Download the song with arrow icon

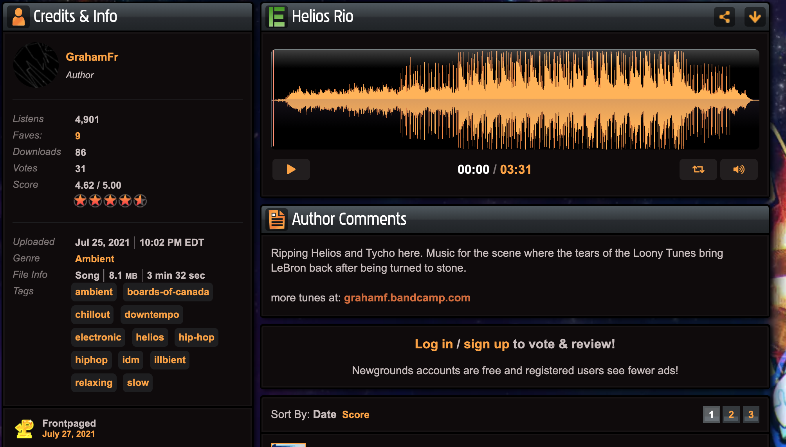(x=755, y=17)
